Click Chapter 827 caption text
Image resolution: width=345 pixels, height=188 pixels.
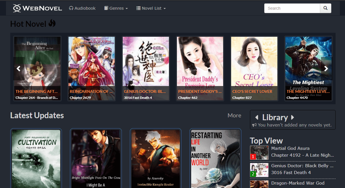(242, 98)
